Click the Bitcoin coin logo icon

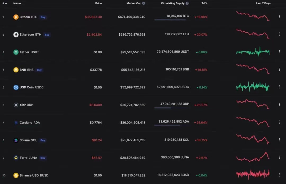pyautogui.click(x=16, y=17)
